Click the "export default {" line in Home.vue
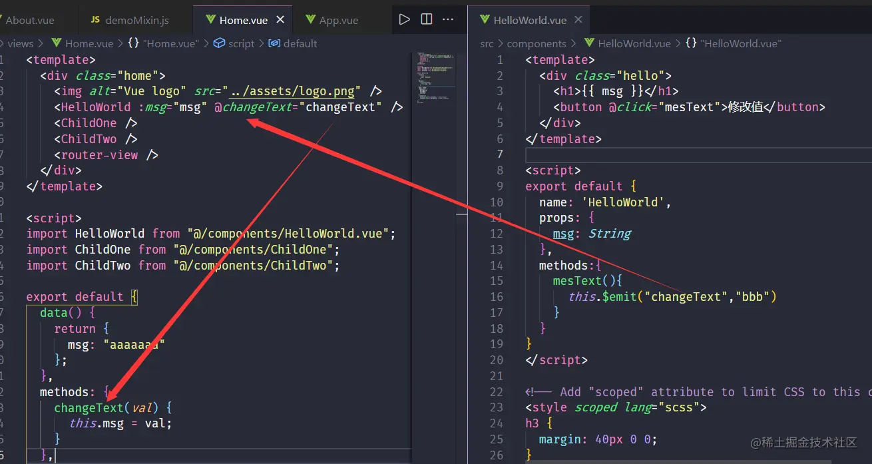Screen dimensions: 872x464 point(82,297)
